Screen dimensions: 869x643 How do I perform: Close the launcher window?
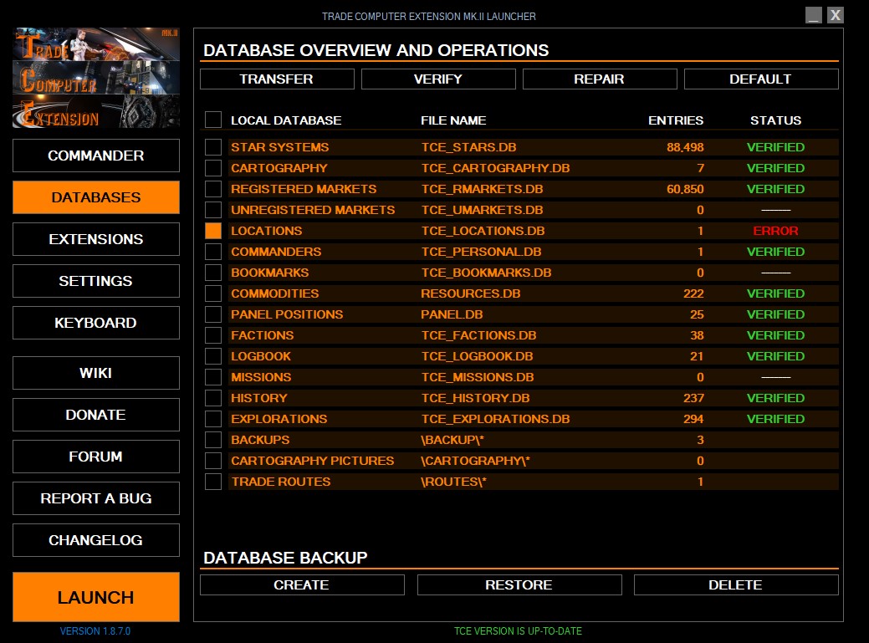836,15
